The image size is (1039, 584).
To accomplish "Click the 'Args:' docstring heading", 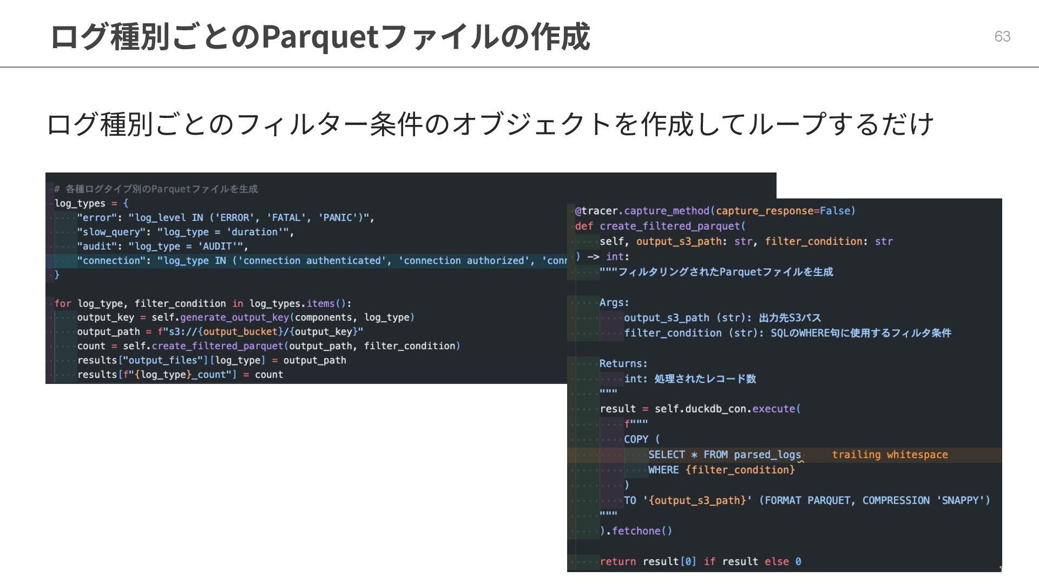I will [x=614, y=303].
